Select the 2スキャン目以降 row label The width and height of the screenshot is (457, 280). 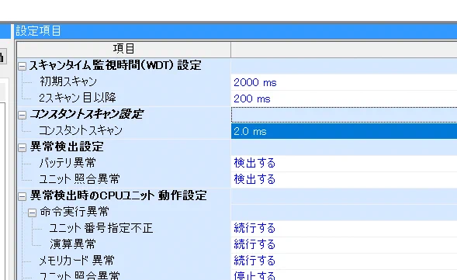click(x=78, y=98)
